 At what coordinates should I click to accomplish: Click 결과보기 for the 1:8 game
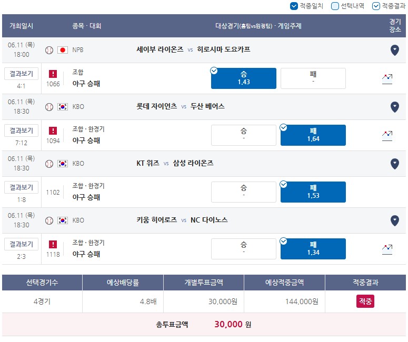click(22, 187)
